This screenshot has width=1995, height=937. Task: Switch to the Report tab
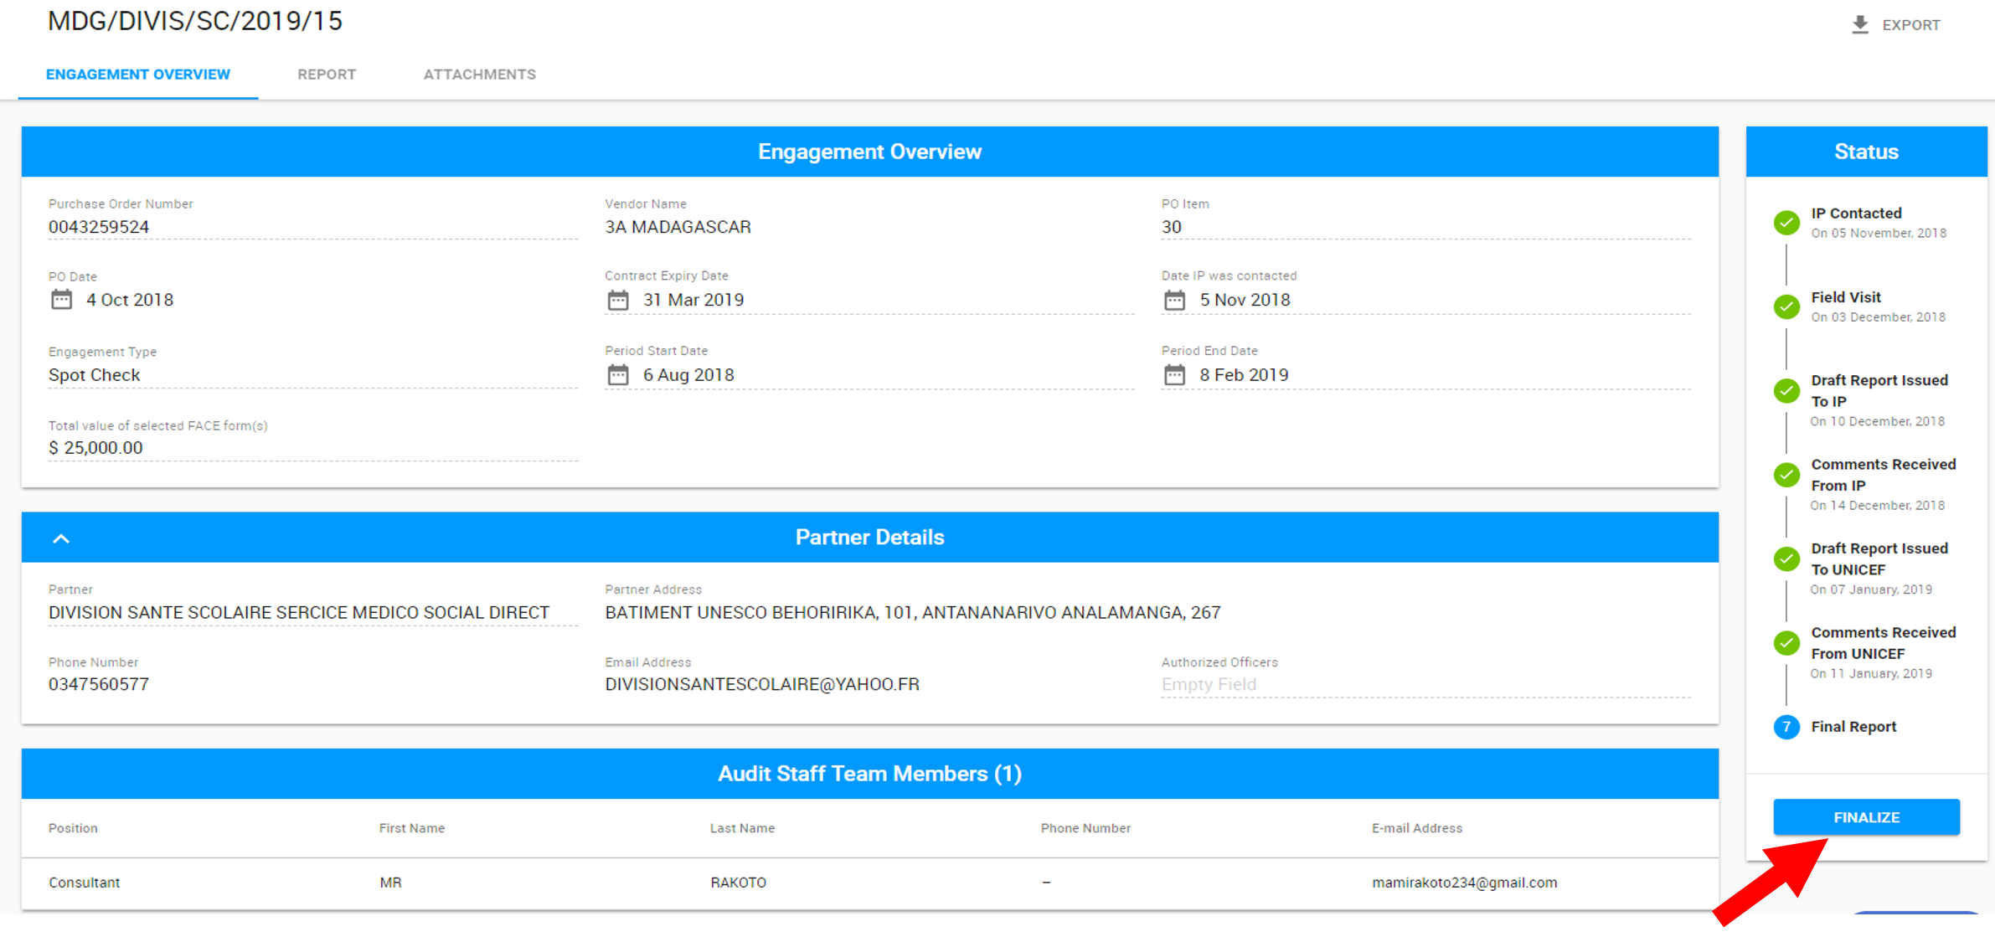click(x=327, y=74)
